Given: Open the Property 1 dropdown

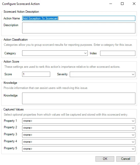Looking at the screenshot, I should [x=79, y=121].
